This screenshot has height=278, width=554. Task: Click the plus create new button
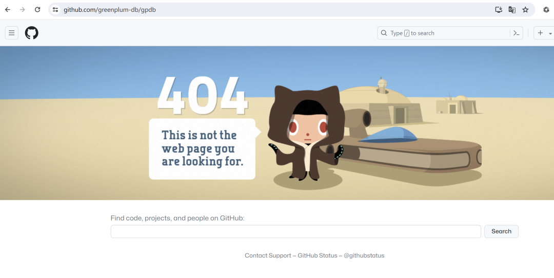[x=540, y=33]
